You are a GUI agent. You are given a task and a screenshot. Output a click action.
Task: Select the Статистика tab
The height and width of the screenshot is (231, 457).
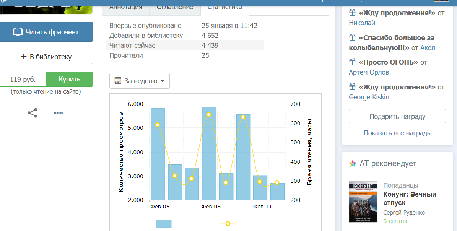pos(224,7)
